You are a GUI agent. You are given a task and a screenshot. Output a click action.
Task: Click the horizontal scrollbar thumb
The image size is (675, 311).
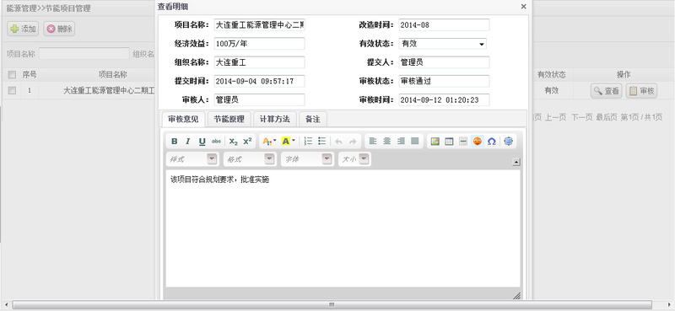(332, 304)
